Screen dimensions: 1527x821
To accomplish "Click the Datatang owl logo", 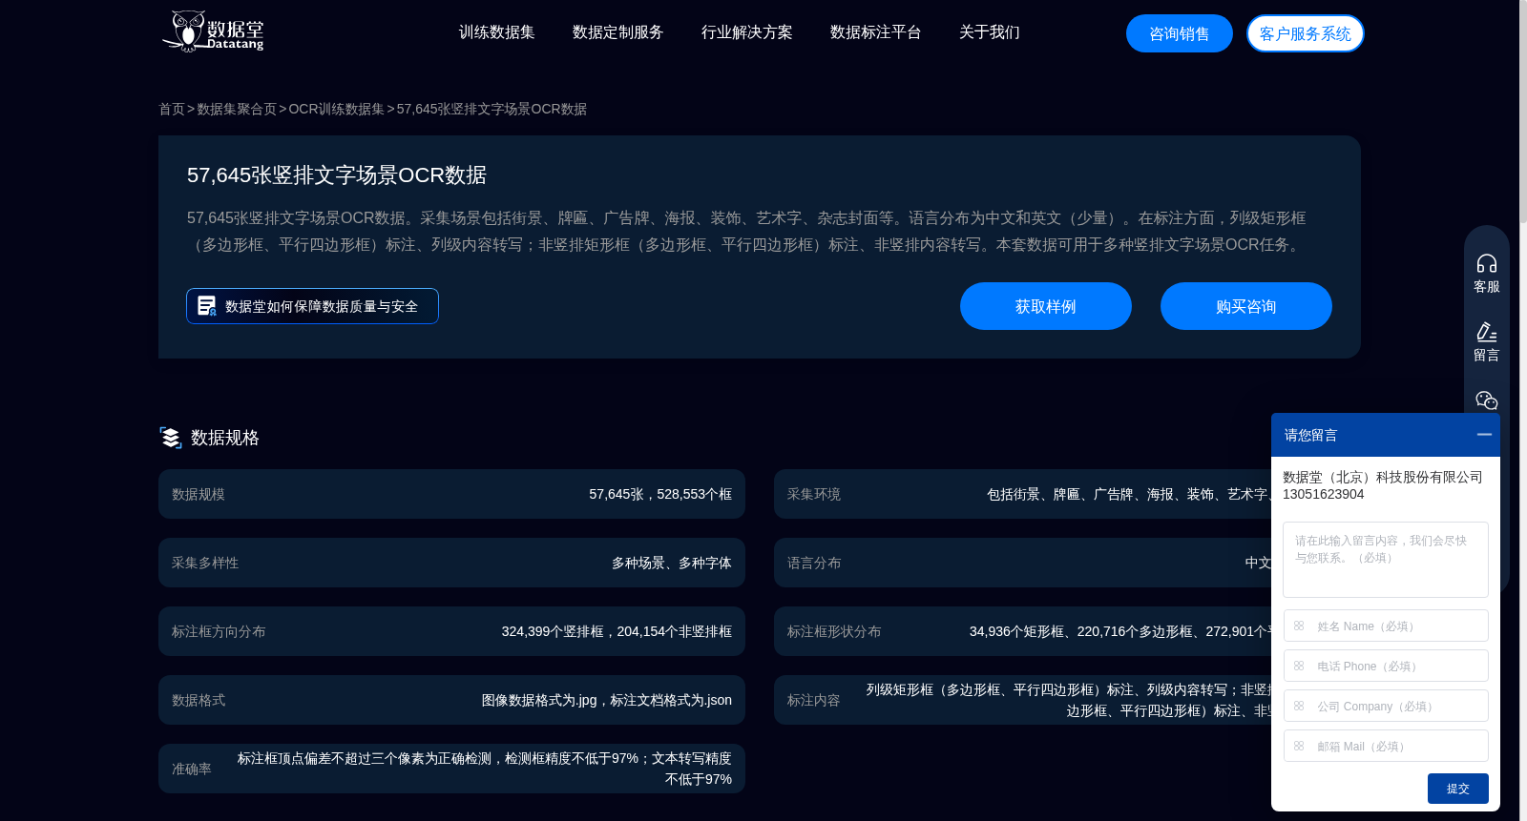I will (x=213, y=31).
